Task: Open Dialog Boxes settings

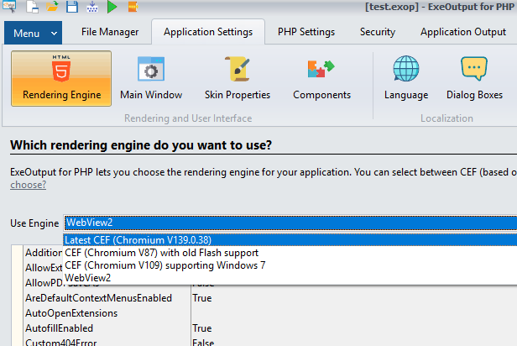Action: [x=474, y=78]
